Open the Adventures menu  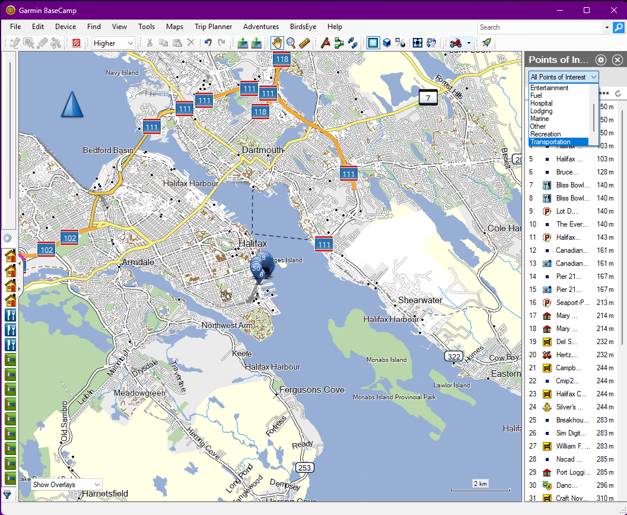[x=261, y=27]
